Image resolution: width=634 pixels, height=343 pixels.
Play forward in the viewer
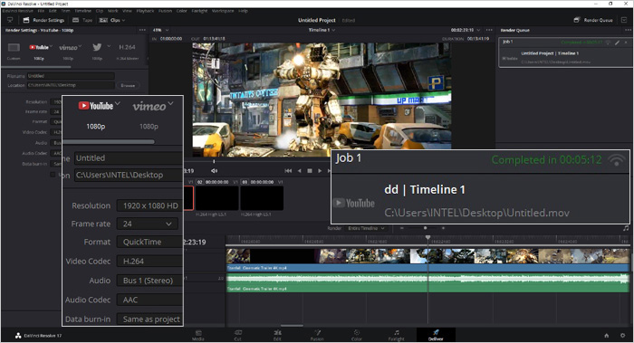click(320, 171)
